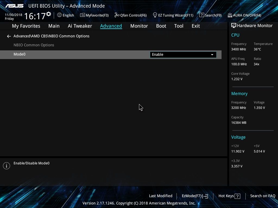Go to the Boot tab
This screenshot has height=208, width=278.
[161, 26]
